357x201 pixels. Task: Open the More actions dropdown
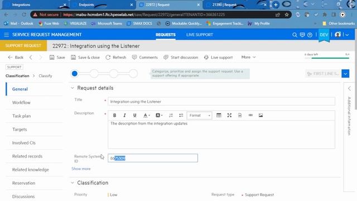tap(248, 57)
